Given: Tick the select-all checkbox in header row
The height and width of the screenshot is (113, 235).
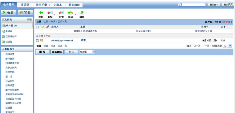Looking at the screenshot, I should tap(38, 27).
